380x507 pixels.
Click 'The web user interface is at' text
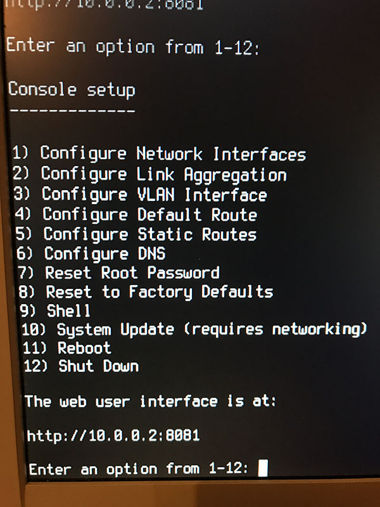pos(151,401)
